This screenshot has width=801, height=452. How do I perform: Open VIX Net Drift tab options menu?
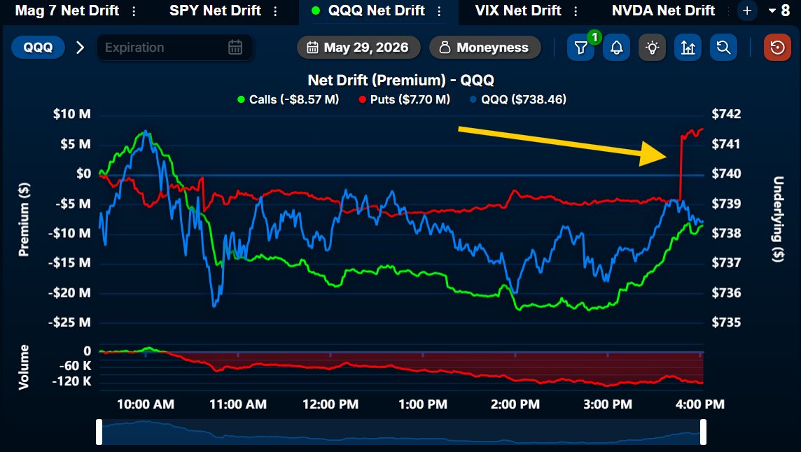coord(576,10)
